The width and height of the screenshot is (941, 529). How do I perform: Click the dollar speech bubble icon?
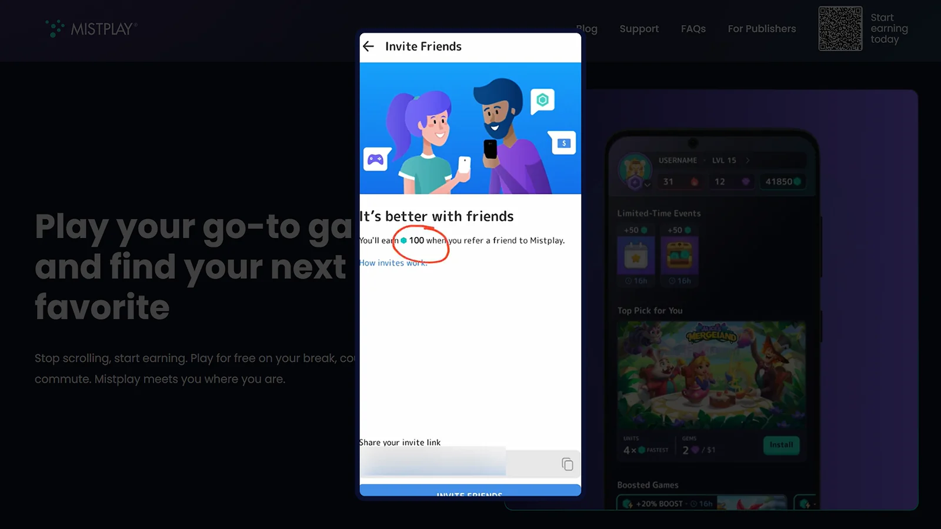tap(563, 143)
